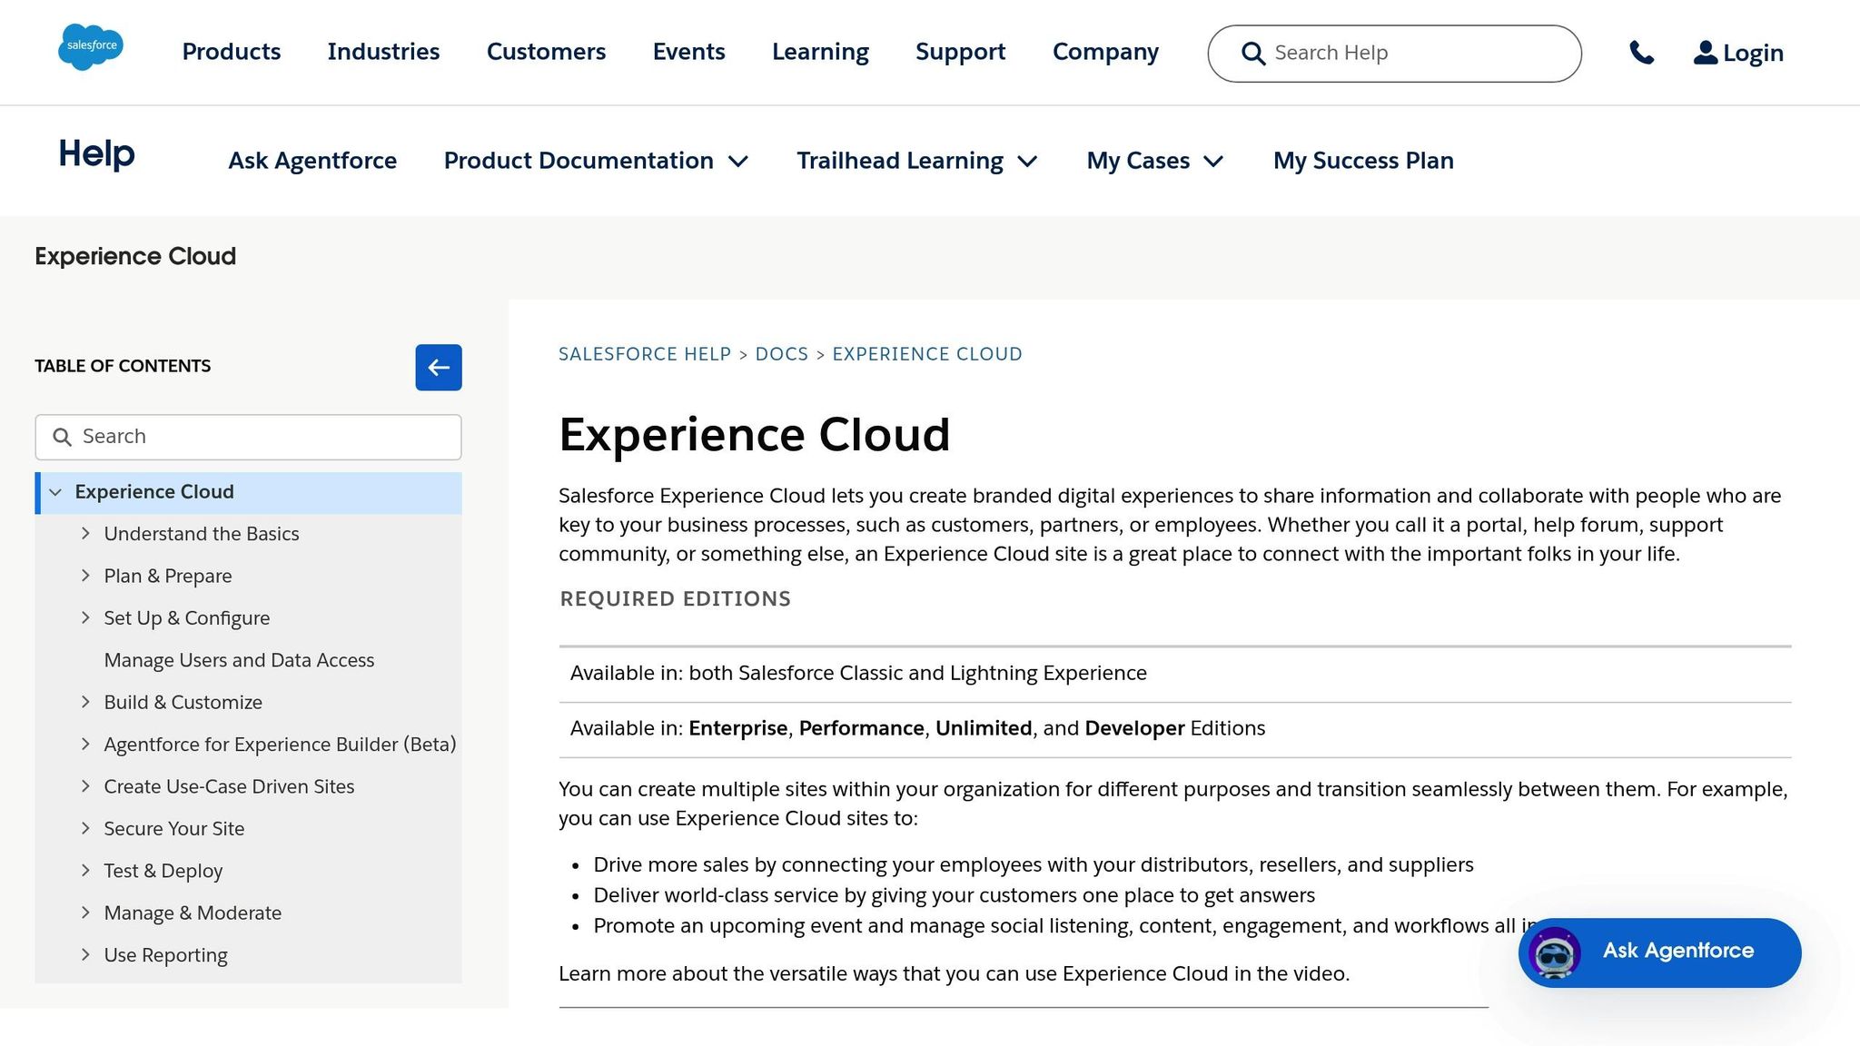The width and height of the screenshot is (1860, 1046).
Task: Open the Support menu
Action: coord(960,52)
